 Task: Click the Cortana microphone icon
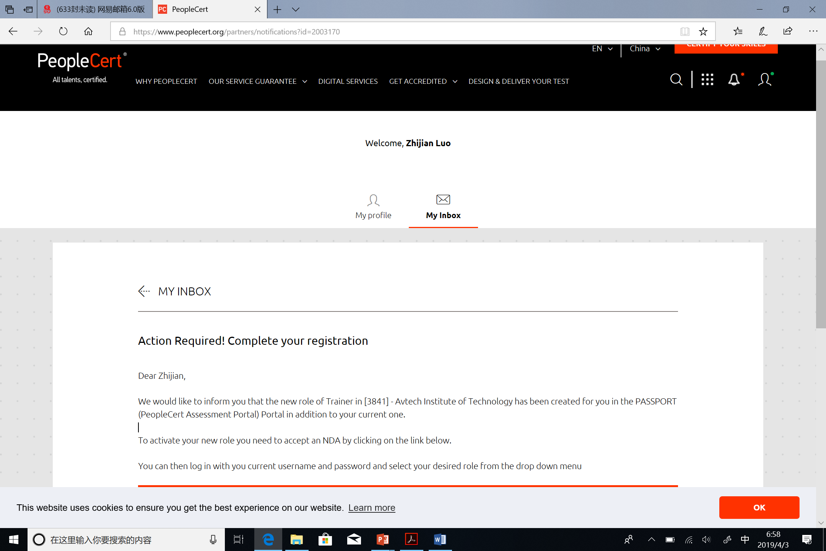point(213,540)
